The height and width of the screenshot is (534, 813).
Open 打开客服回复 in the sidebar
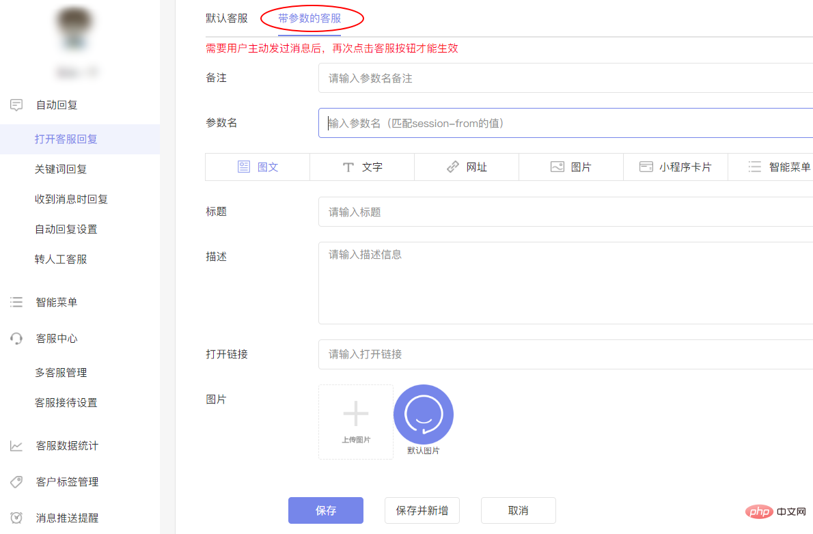pos(80,139)
